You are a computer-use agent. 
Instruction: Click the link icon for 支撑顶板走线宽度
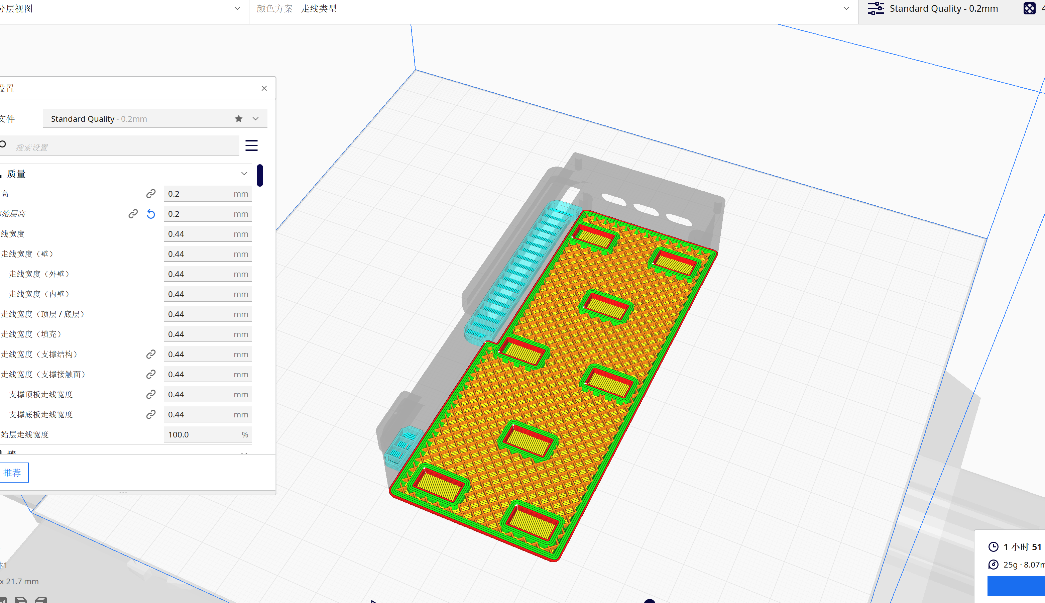click(x=151, y=395)
